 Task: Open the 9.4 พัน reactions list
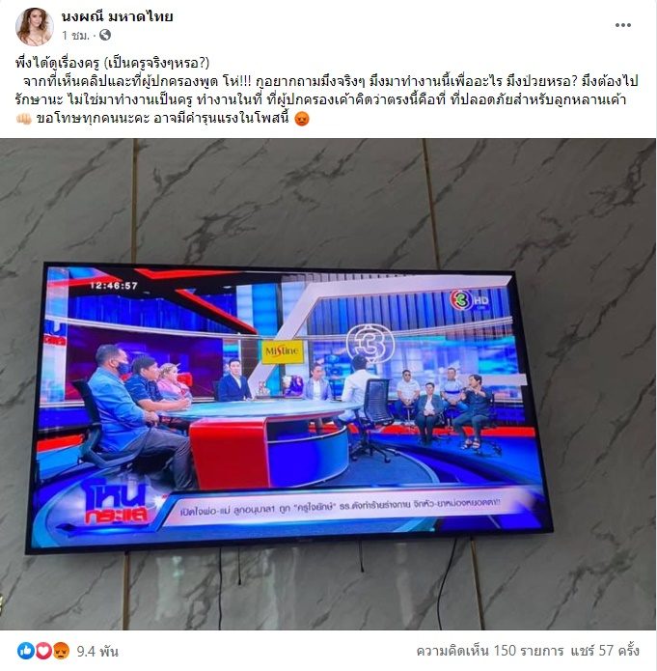coord(97,652)
